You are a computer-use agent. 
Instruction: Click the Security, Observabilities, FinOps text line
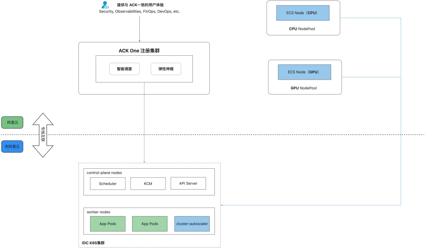tap(139, 11)
